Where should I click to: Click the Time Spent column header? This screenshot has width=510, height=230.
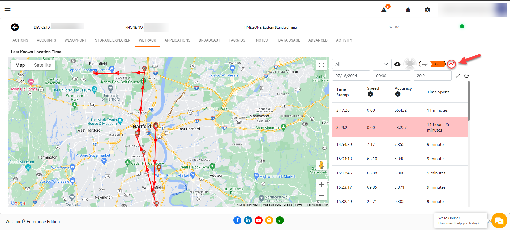point(438,92)
